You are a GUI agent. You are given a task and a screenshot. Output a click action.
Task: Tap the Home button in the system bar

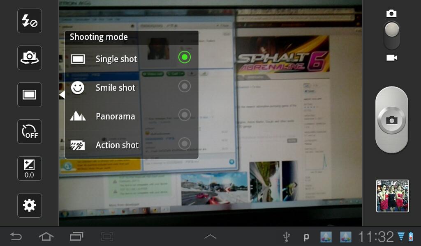coord(46,237)
